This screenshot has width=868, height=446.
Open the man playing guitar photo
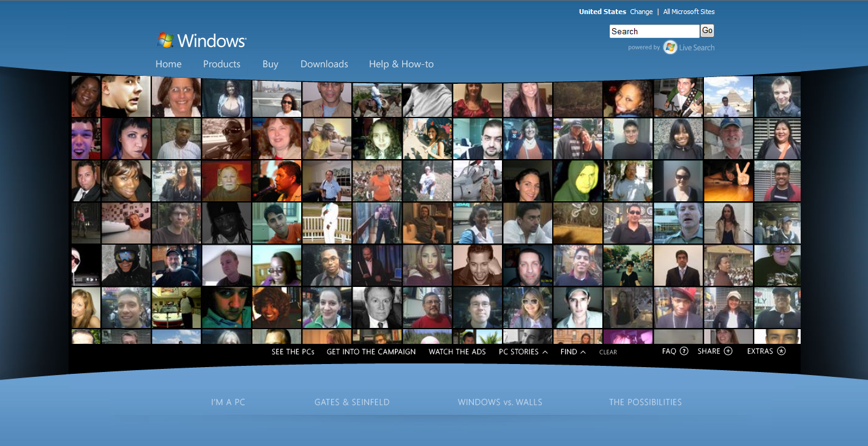(678, 97)
